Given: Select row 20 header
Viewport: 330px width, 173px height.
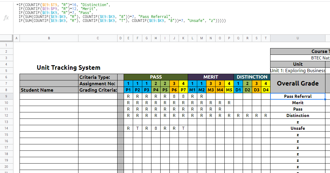Looking at the screenshot, I should point(6,167).
